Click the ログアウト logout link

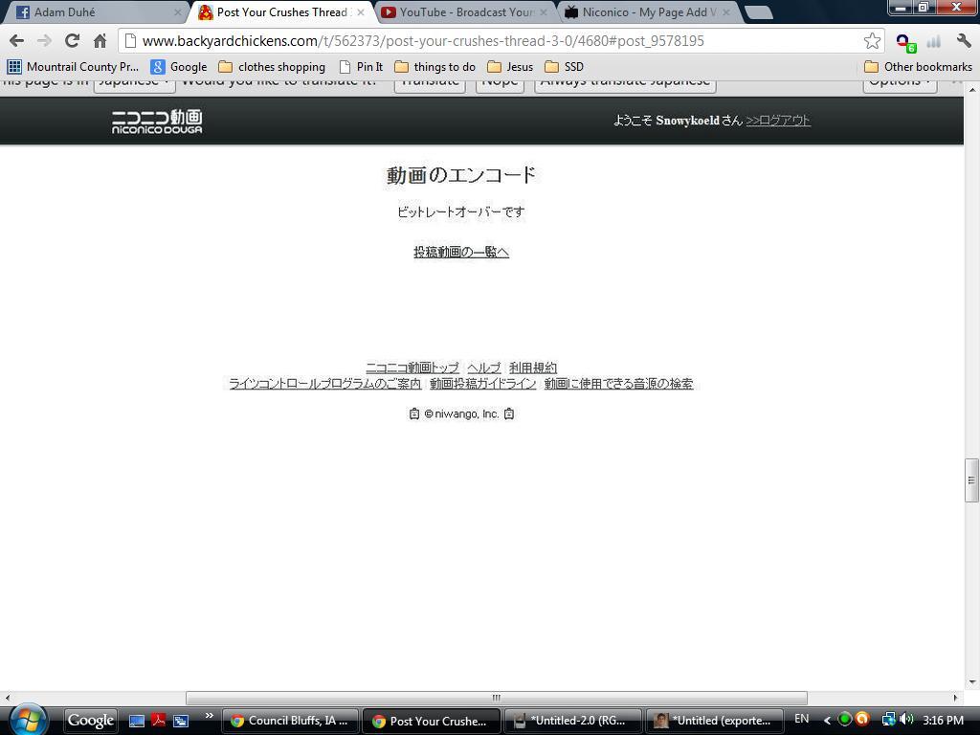pyautogui.click(x=778, y=121)
